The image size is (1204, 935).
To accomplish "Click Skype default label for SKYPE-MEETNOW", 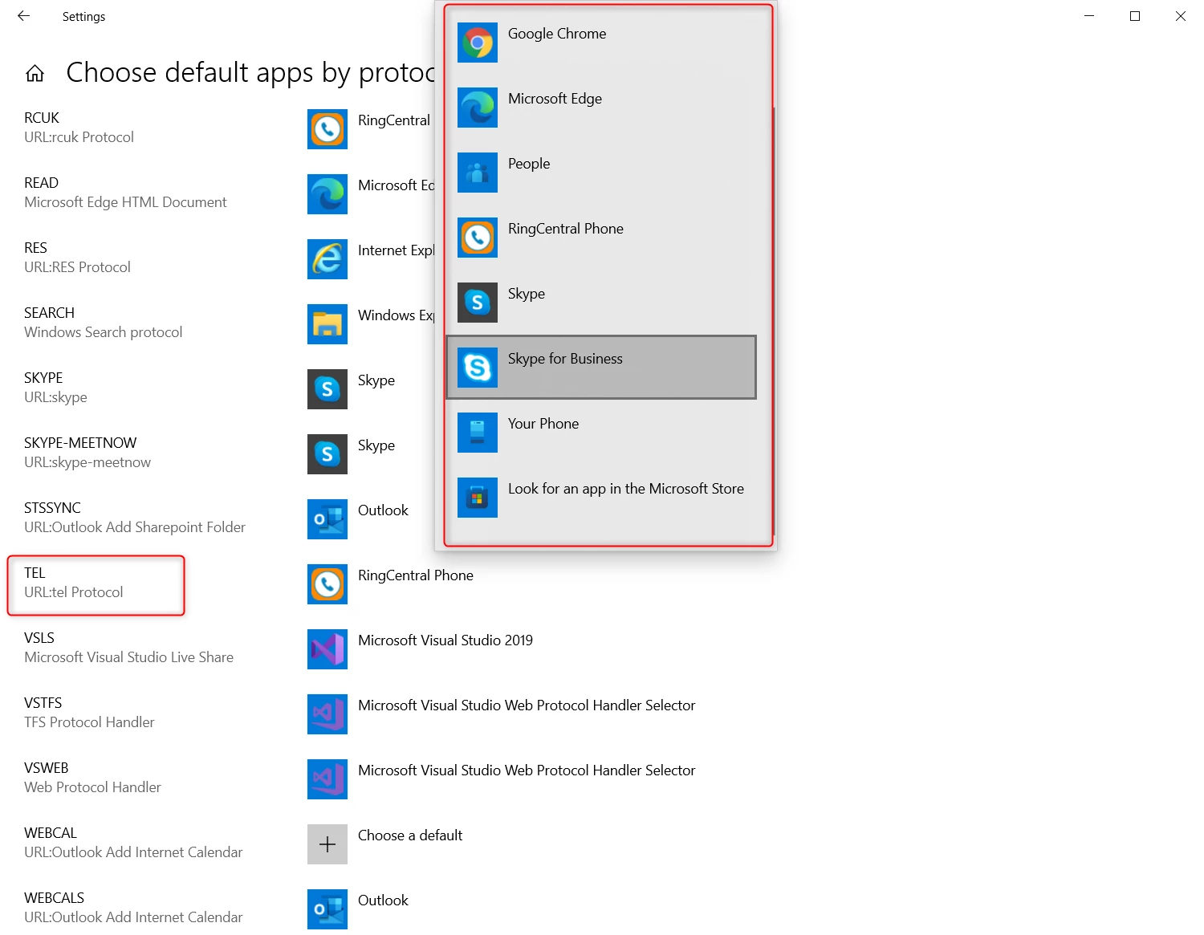I will pos(376,445).
